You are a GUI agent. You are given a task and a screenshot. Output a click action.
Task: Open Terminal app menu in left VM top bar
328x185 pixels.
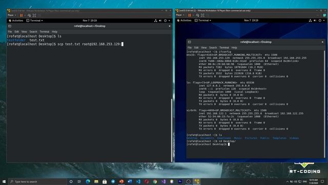[34, 21]
